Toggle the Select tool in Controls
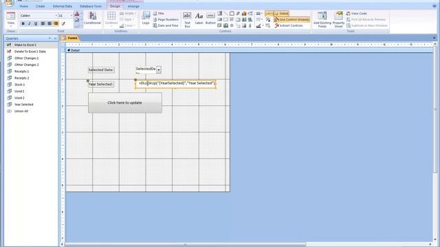The height and width of the screenshot is (247, 440). tap(281, 13)
